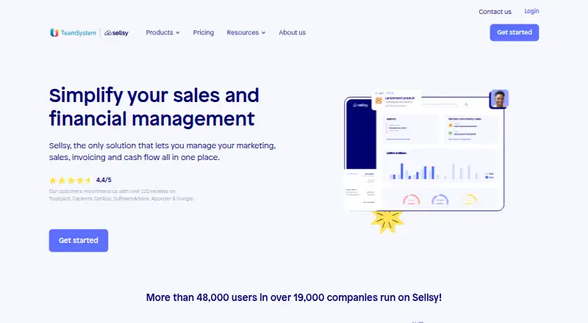Expand the Resources dropdown menu
This screenshot has height=323, width=588.
pos(246,32)
